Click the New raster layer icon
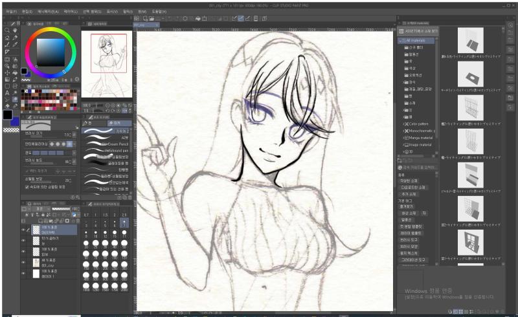Screen dimensions: 518x317 tap(41, 221)
